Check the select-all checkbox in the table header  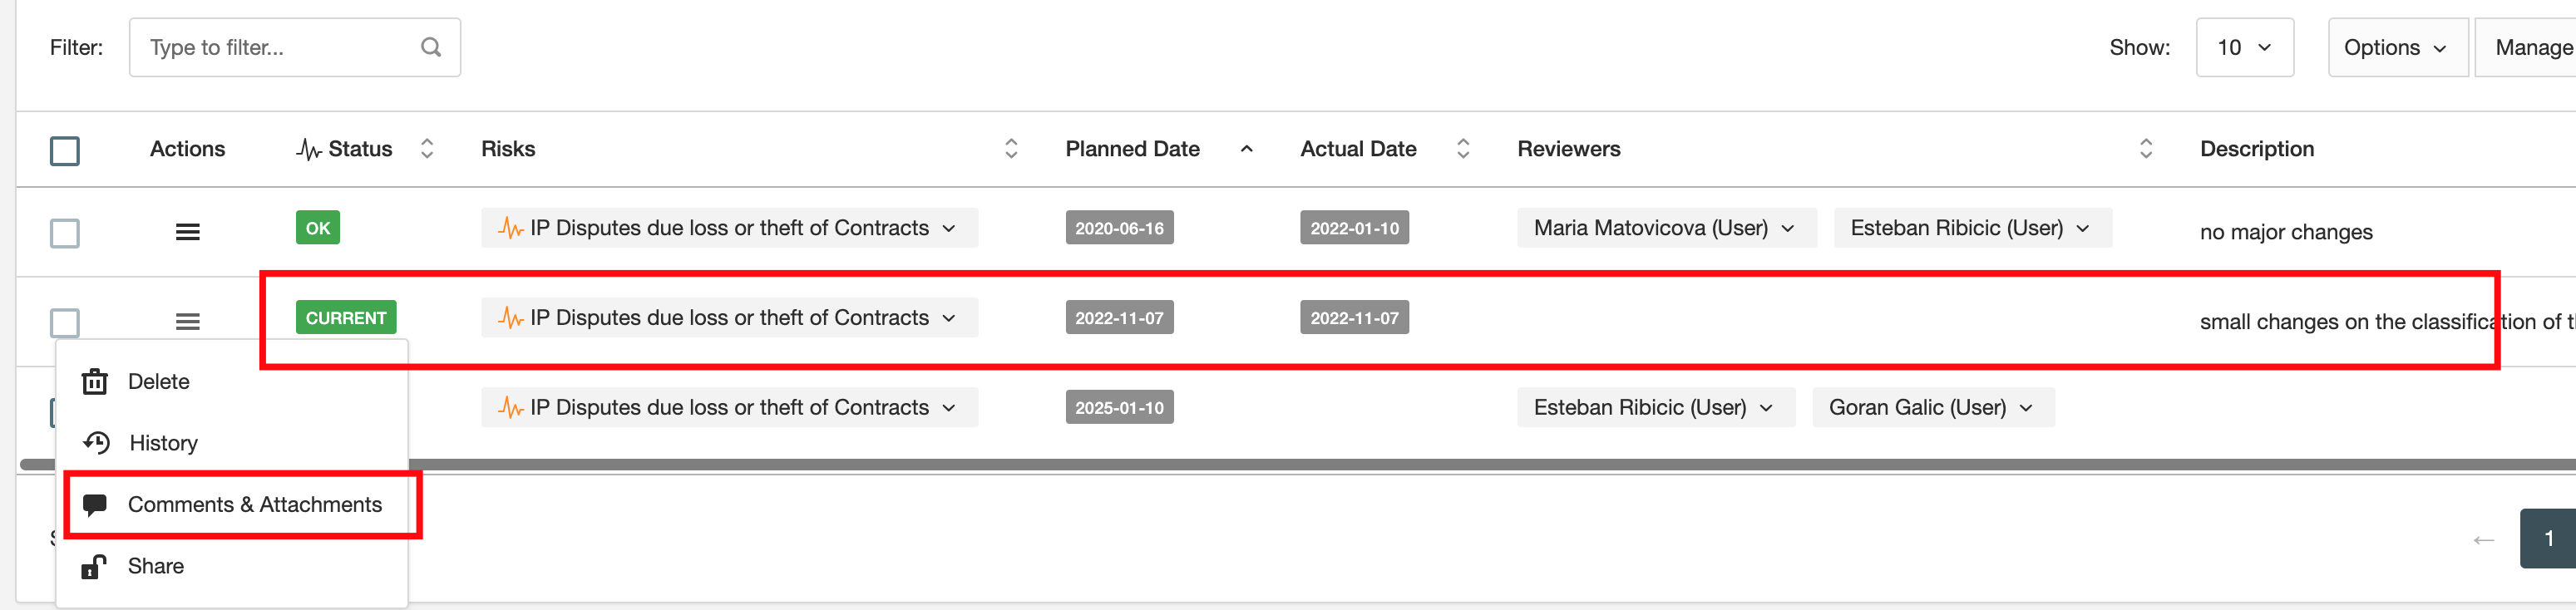[x=64, y=150]
